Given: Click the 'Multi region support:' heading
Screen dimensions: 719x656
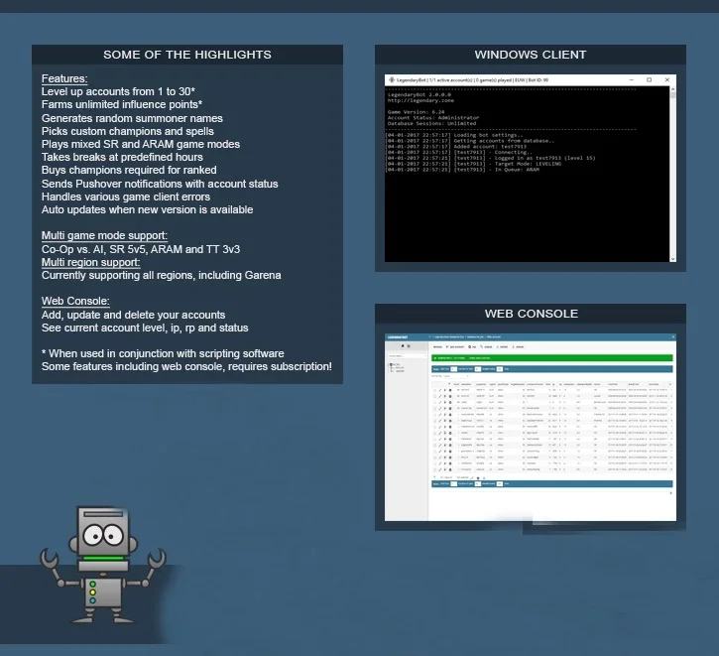Looking at the screenshot, I should pyautogui.click(x=91, y=262).
